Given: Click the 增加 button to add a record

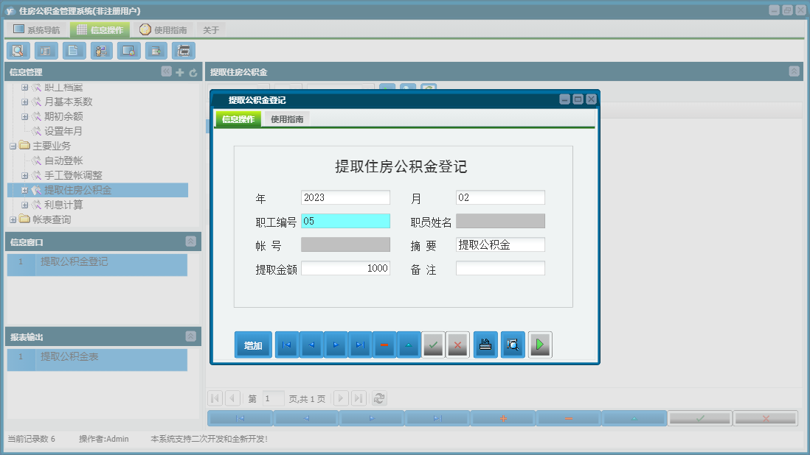Looking at the screenshot, I should click(253, 344).
